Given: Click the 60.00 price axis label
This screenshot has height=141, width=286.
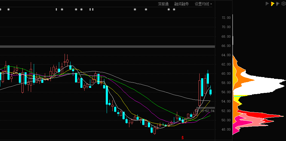Looking at the screenshot, I should click(x=226, y=74).
